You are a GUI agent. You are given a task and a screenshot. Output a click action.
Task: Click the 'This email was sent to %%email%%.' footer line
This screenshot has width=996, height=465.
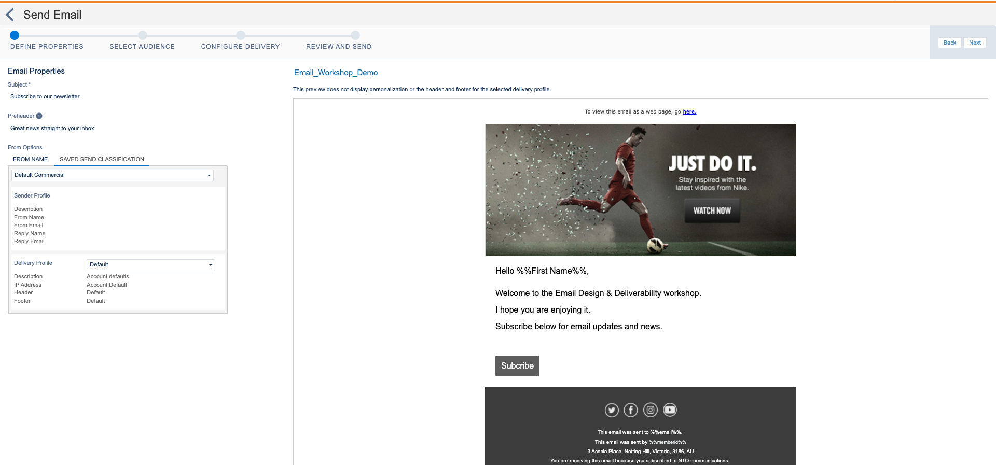pyautogui.click(x=640, y=432)
